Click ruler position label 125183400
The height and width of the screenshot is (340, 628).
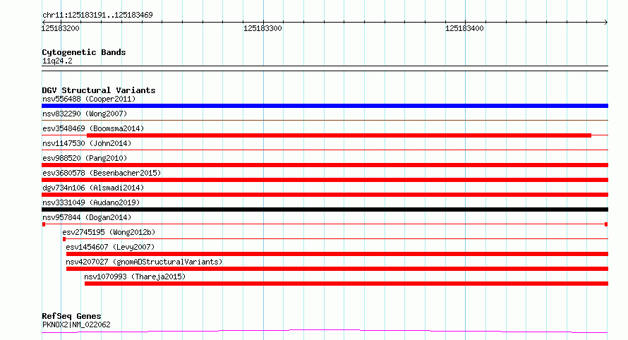[x=464, y=28]
